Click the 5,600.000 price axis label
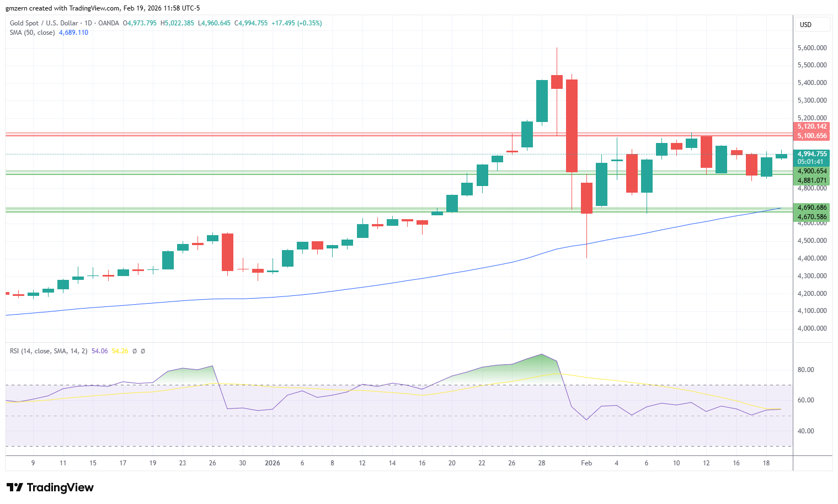Viewport: 838px width, 504px height. [812, 48]
